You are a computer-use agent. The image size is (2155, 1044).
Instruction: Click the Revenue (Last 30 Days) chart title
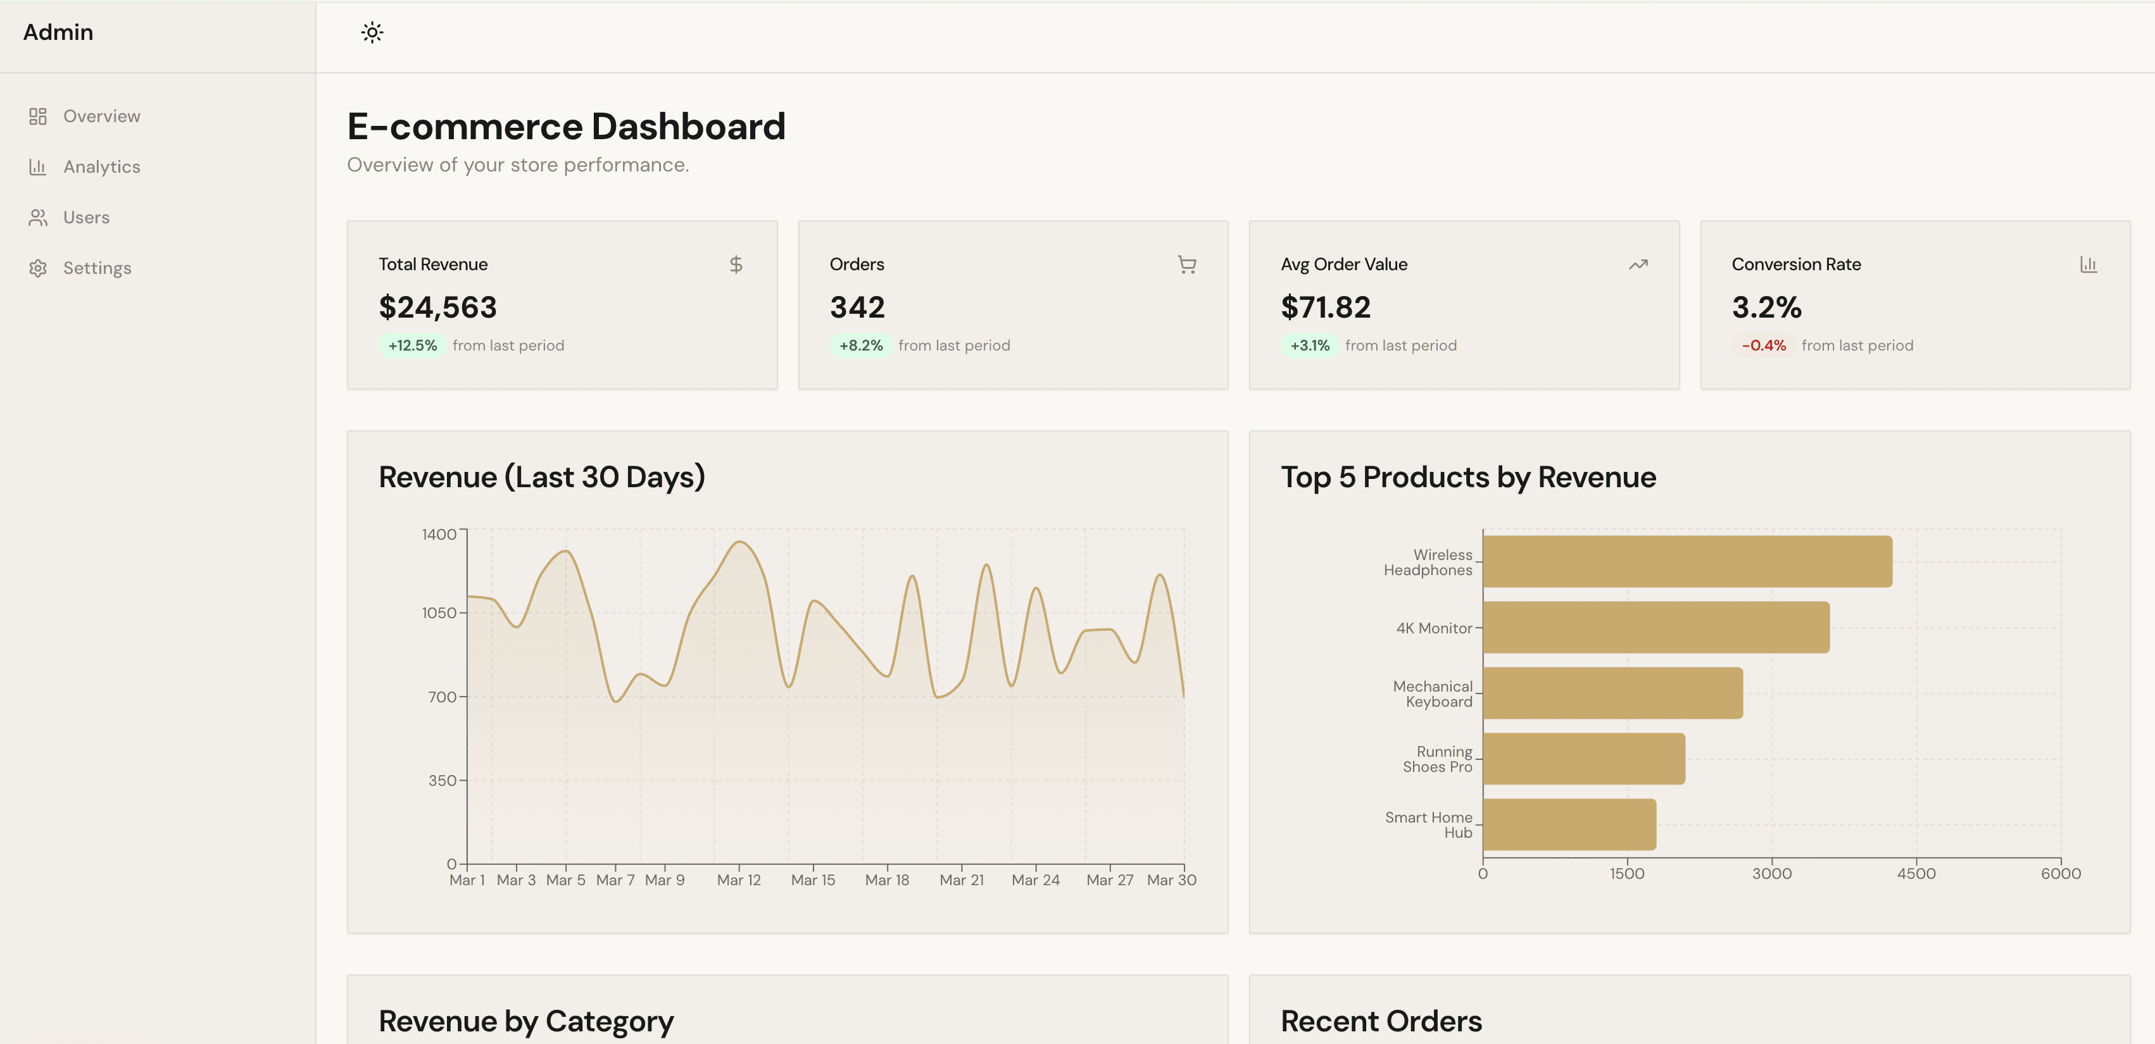(x=542, y=477)
